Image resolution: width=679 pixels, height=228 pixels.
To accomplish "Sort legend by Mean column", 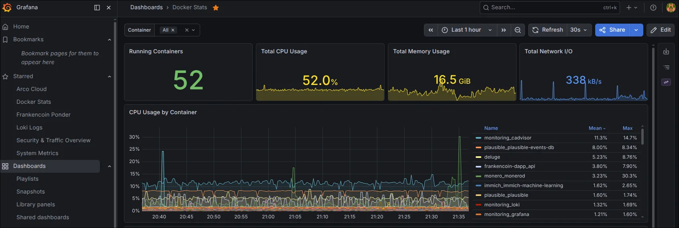I will (597, 128).
